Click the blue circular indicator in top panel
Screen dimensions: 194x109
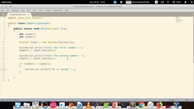click(x=115, y=2)
